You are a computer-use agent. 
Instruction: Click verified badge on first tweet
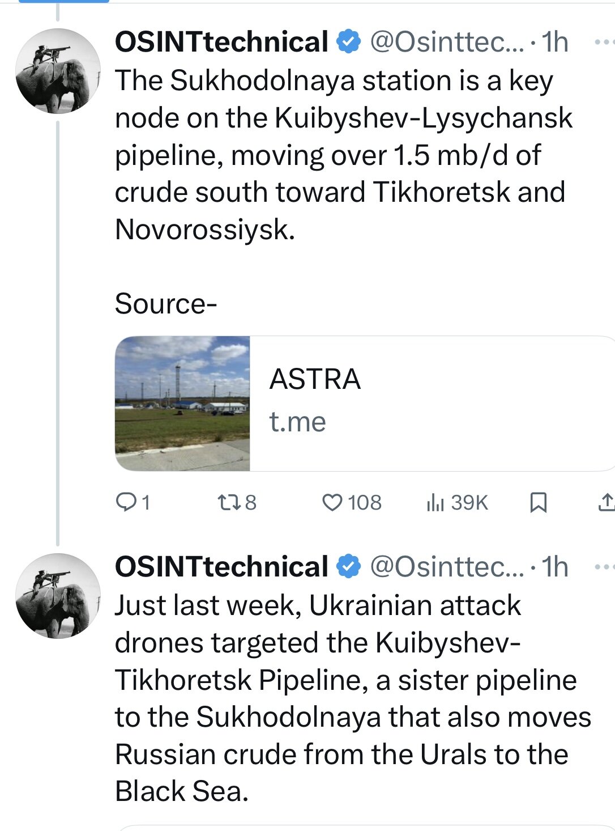tap(349, 42)
